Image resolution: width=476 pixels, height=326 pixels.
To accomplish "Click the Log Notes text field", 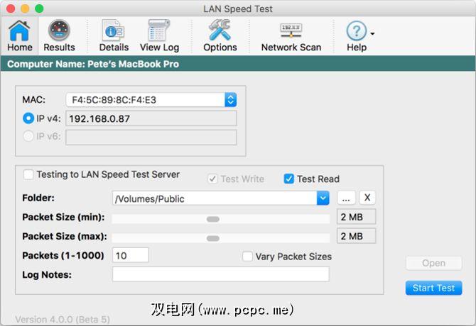I will click(x=221, y=274).
